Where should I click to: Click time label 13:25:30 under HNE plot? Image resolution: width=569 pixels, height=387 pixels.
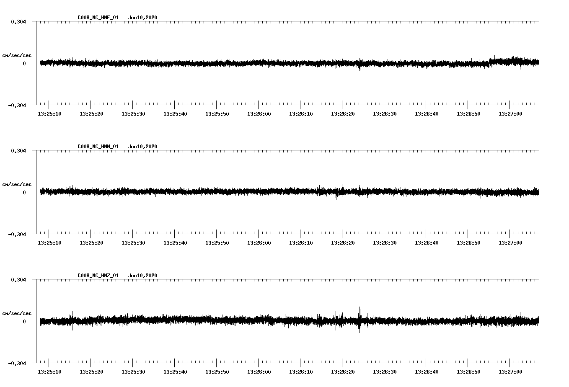(133, 114)
